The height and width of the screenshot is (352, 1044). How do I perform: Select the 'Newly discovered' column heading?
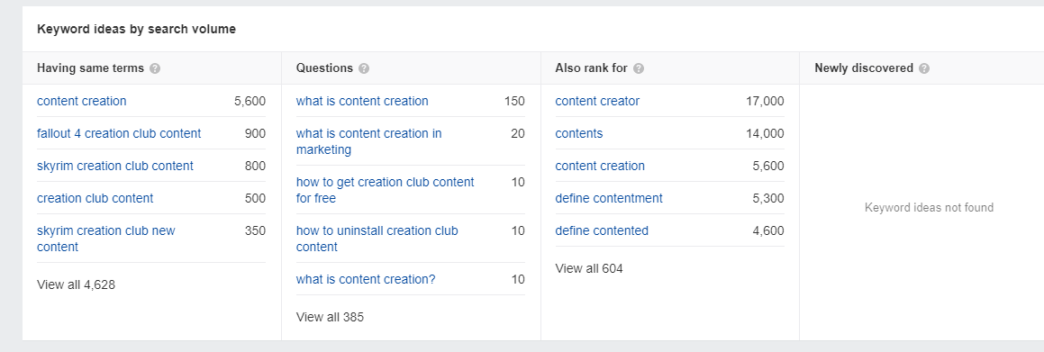click(864, 68)
